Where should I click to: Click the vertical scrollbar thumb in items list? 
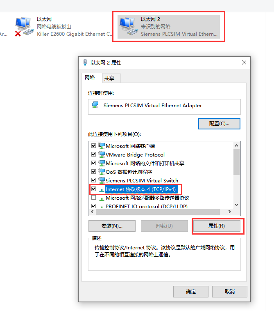[236, 162]
